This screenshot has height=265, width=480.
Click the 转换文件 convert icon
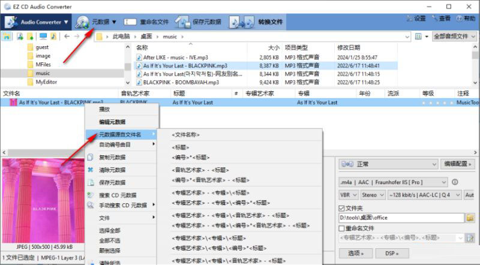click(x=242, y=22)
